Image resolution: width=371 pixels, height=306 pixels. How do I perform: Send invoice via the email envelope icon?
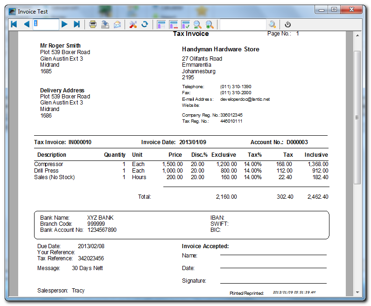pos(117,24)
